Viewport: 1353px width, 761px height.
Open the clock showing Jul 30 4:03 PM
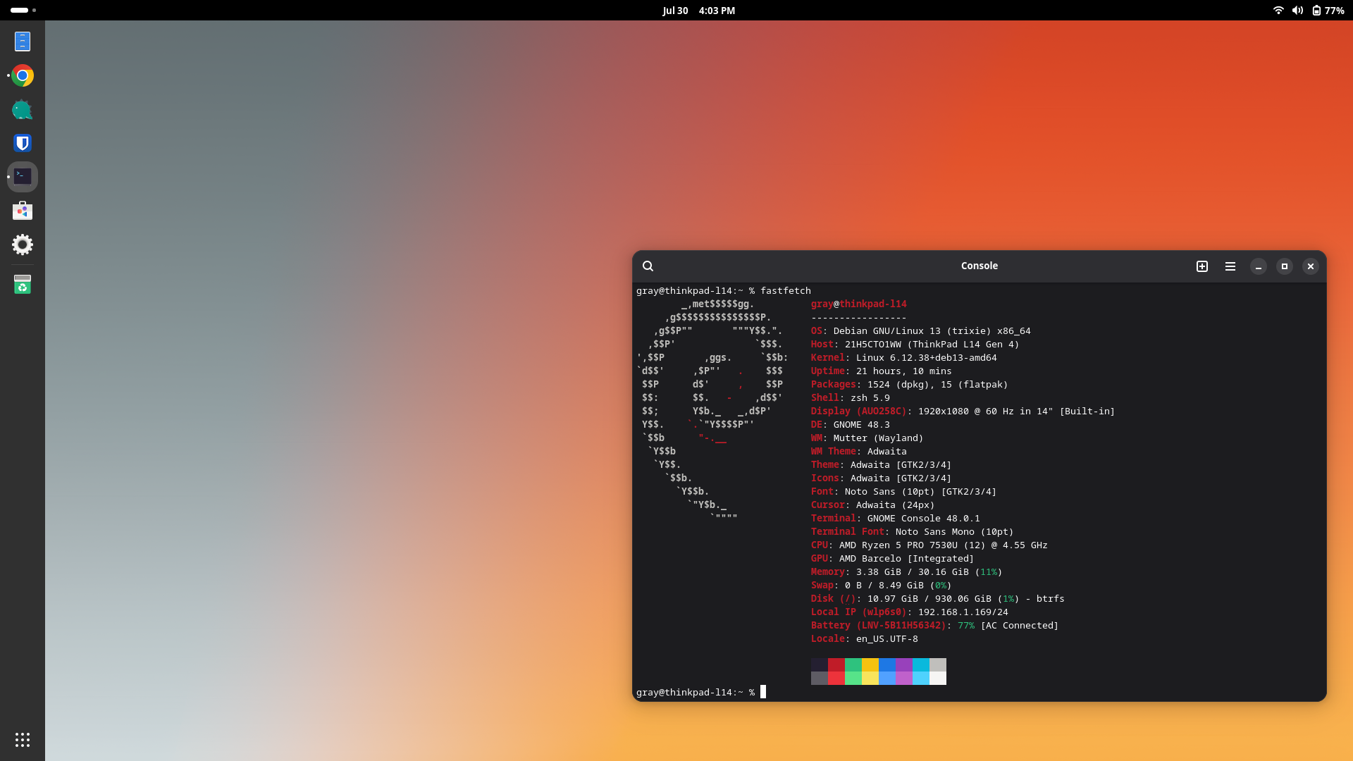(x=699, y=11)
